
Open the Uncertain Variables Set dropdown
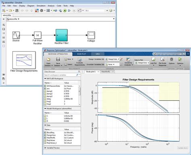[x=112, y=64]
